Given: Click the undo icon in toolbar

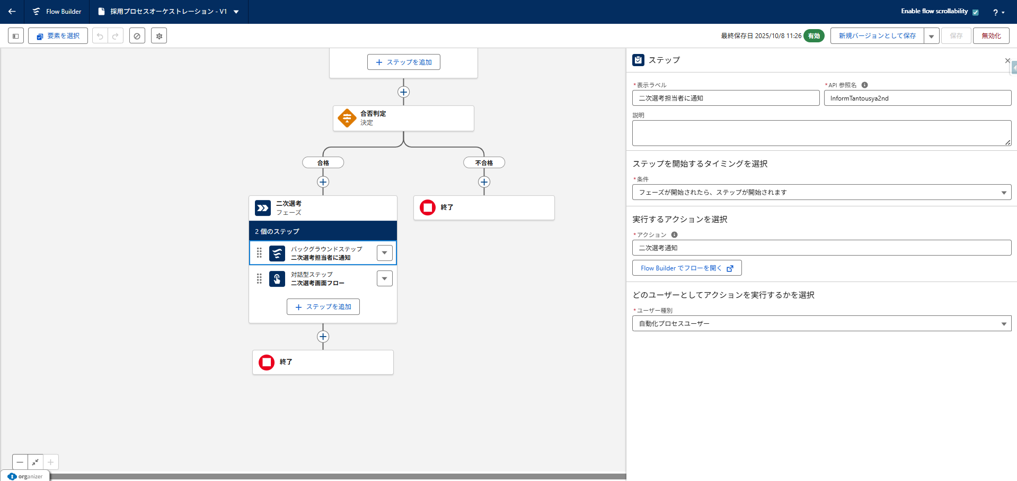Looking at the screenshot, I should pyautogui.click(x=100, y=36).
